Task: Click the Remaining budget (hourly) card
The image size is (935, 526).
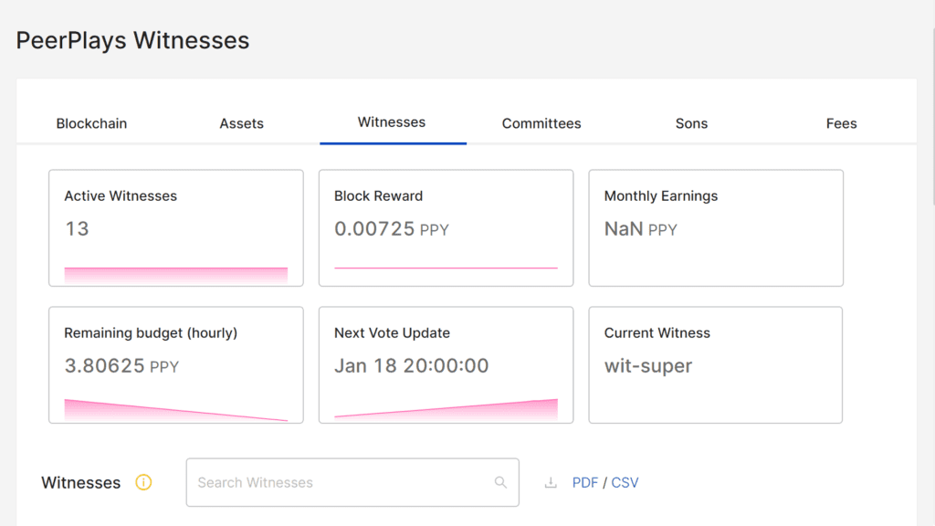Action: click(x=176, y=365)
